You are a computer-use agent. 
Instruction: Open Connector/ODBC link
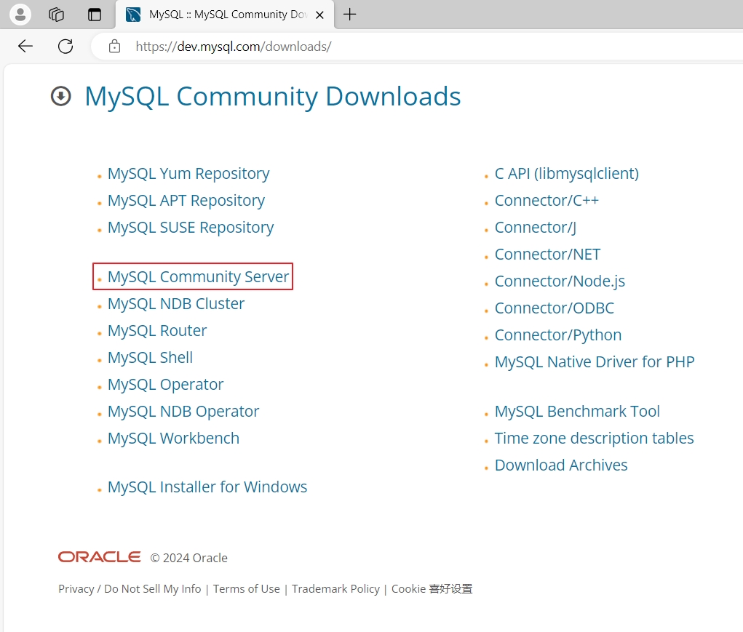tap(554, 308)
